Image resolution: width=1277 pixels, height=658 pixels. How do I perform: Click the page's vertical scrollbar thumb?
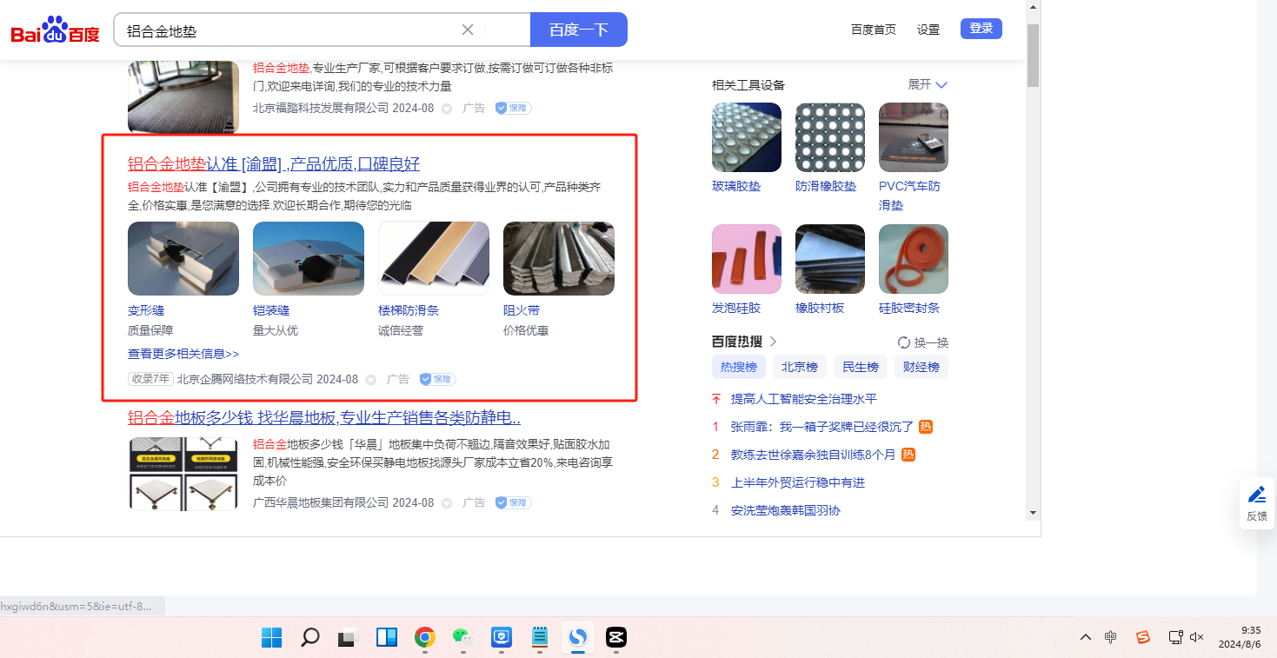tap(1033, 56)
